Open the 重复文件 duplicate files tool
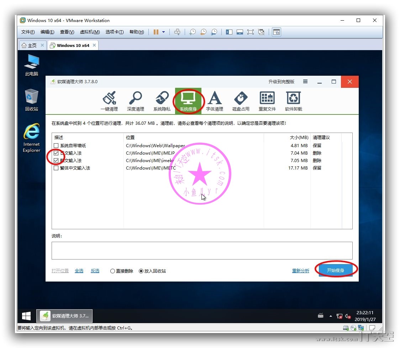This screenshot has height=348, width=400. 267,101
